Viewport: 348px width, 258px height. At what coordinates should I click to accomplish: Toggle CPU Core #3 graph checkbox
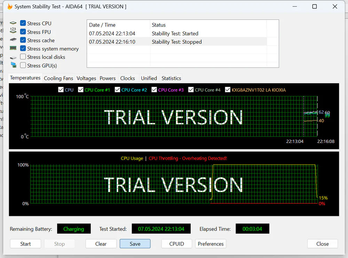pos(154,90)
